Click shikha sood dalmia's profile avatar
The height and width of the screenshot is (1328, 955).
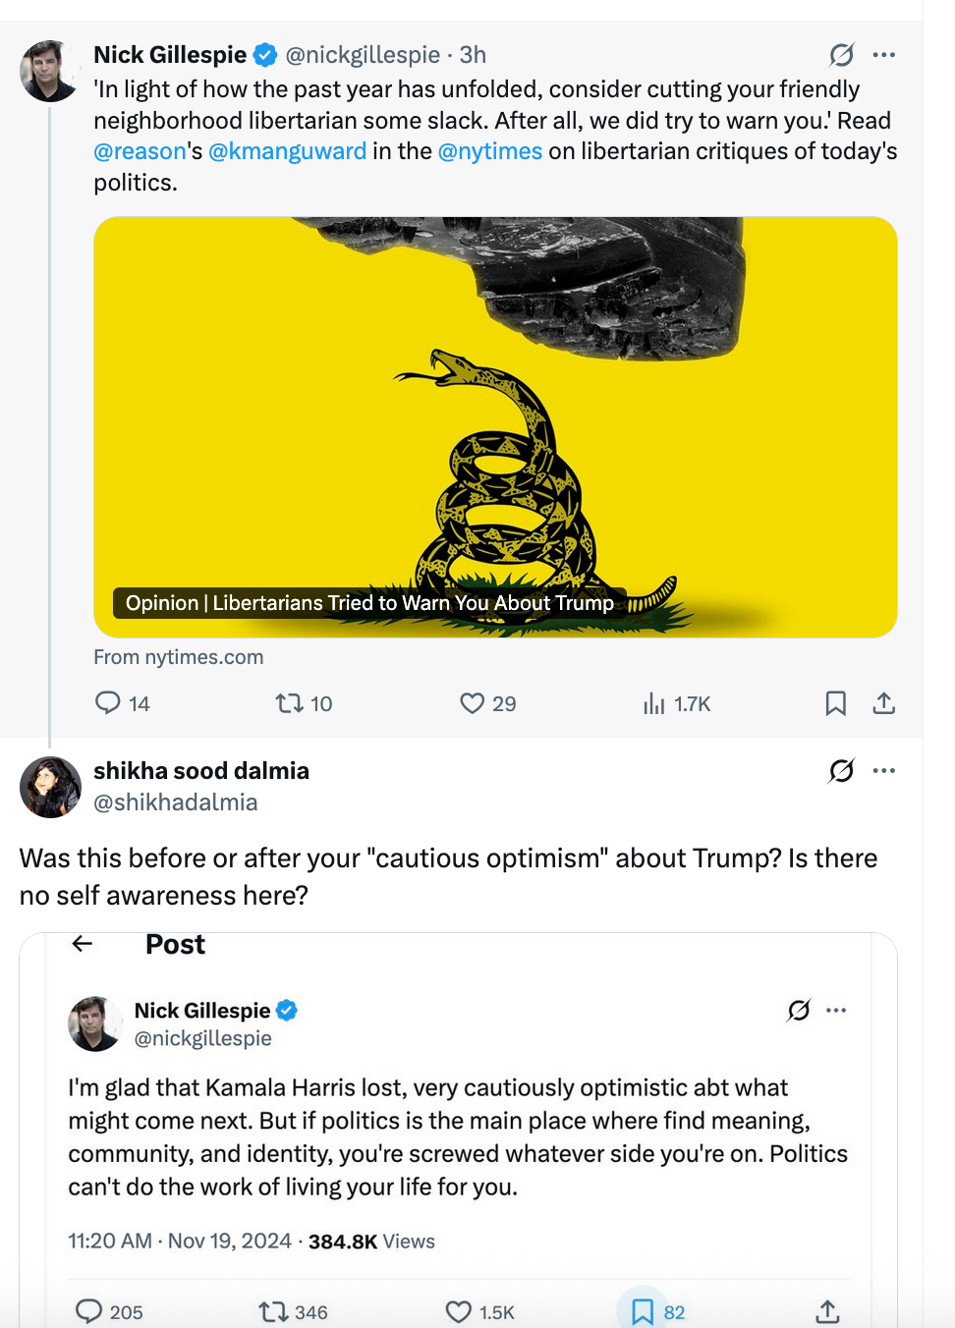click(x=50, y=787)
